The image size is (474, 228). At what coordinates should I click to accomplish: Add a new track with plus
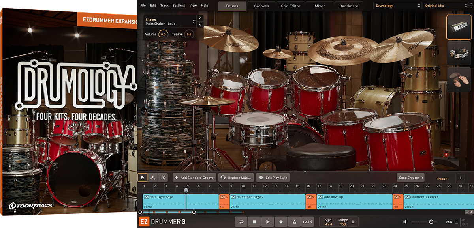[x=460, y=178]
